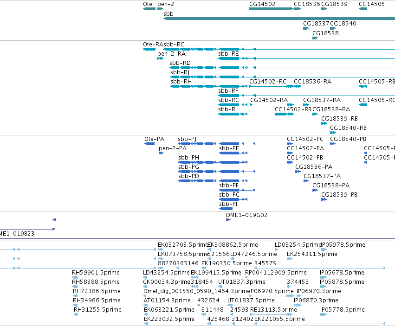Select the CG18536 gene
Viewport: 395px width, 326px height.
pos(298,9)
